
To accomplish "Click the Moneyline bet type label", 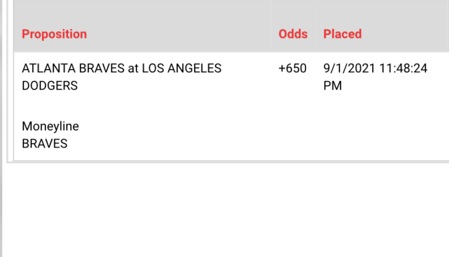I will tap(50, 127).
